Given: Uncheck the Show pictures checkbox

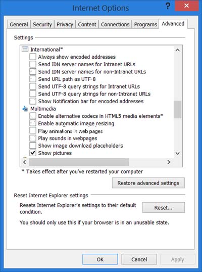Looking at the screenshot, I should [x=33, y=153].
